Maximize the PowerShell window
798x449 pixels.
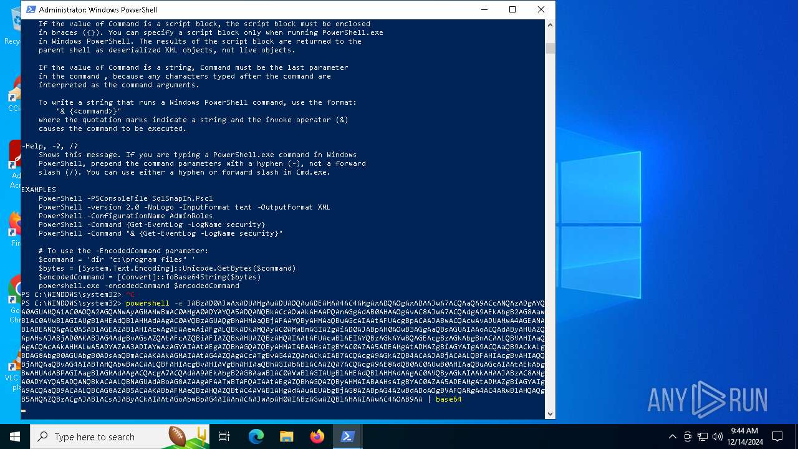pyautogui.click(x=512, y=9)
